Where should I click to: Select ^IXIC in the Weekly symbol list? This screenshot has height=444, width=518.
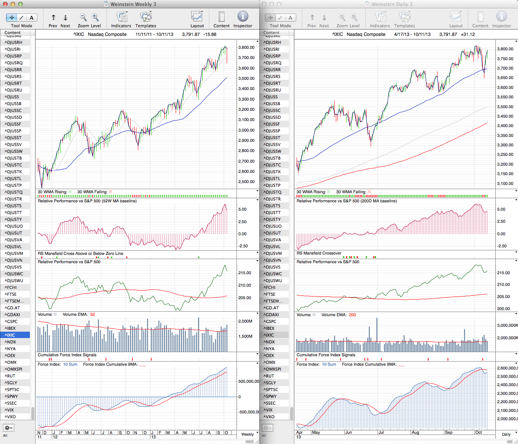pos(15,335)
